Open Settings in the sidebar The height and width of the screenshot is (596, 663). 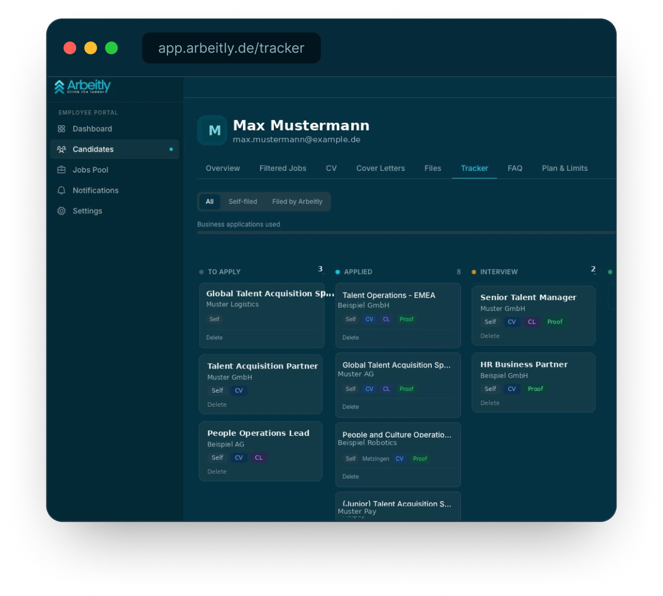coord(115,211)
